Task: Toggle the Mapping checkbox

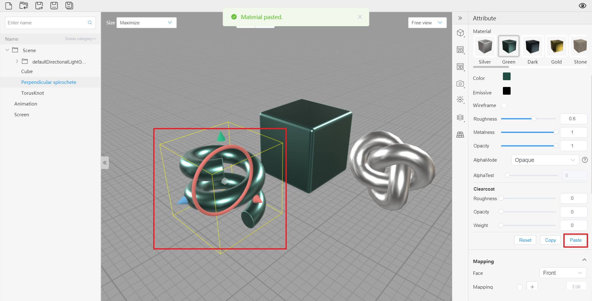Action: point(520,287)
